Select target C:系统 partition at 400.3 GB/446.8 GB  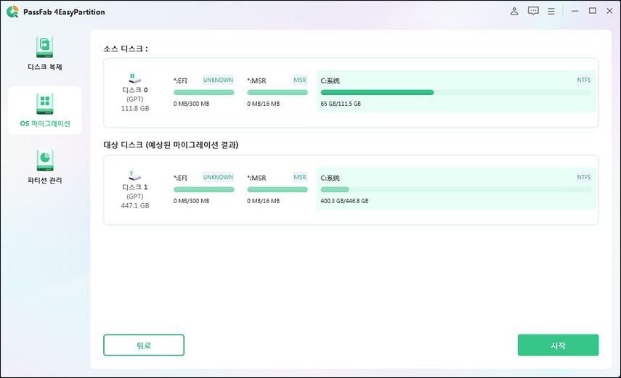[x=456, y=189]
